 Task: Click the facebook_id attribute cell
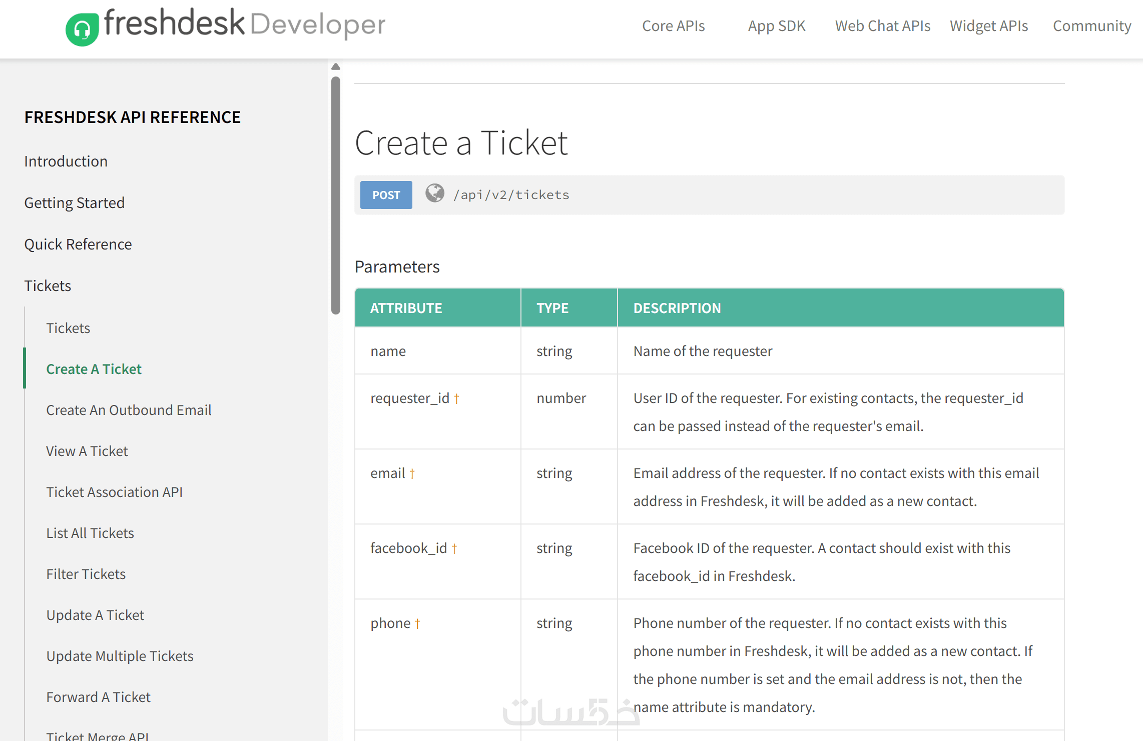pos(438,561)
